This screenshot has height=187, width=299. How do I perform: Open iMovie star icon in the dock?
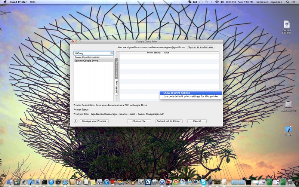127,182
